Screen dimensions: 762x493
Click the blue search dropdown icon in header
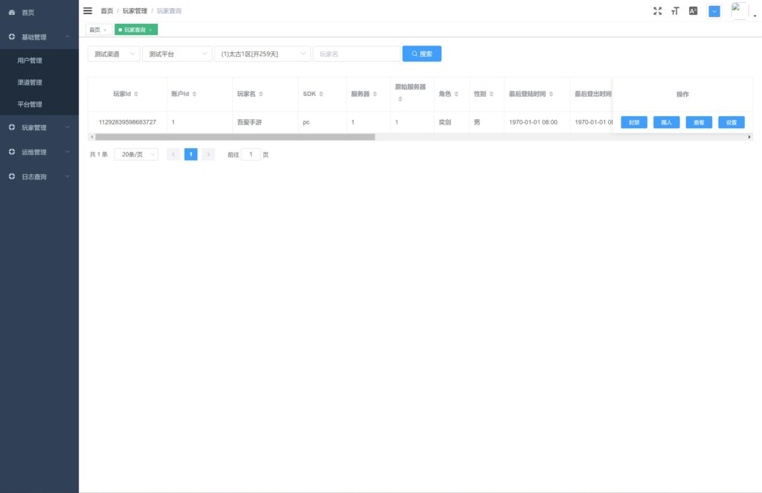[x=714, y=10]
